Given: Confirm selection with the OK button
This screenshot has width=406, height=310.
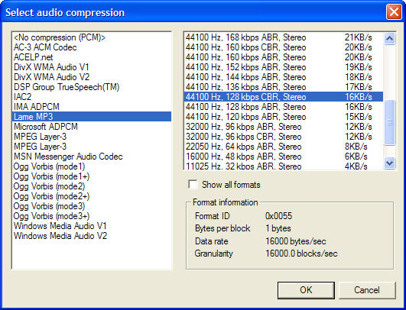Looking at the screenshot, I should tap(306, 290).
